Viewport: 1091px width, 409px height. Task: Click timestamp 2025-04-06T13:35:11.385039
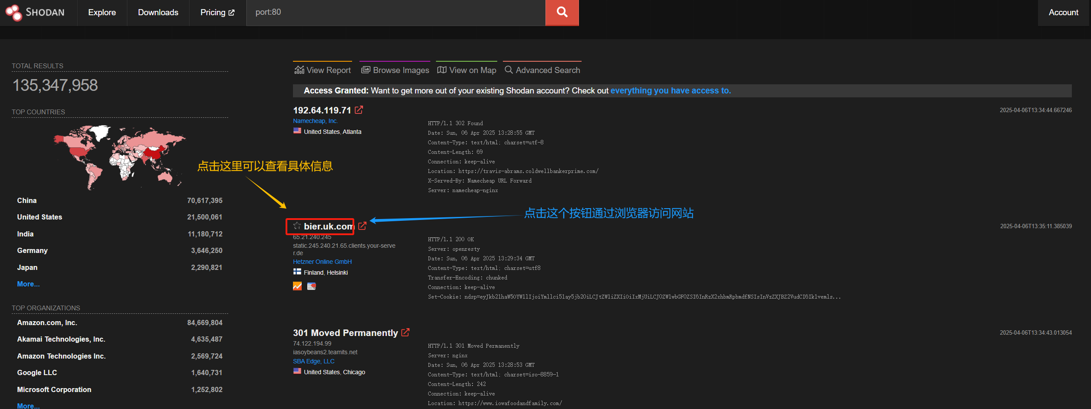point(1036,226)
